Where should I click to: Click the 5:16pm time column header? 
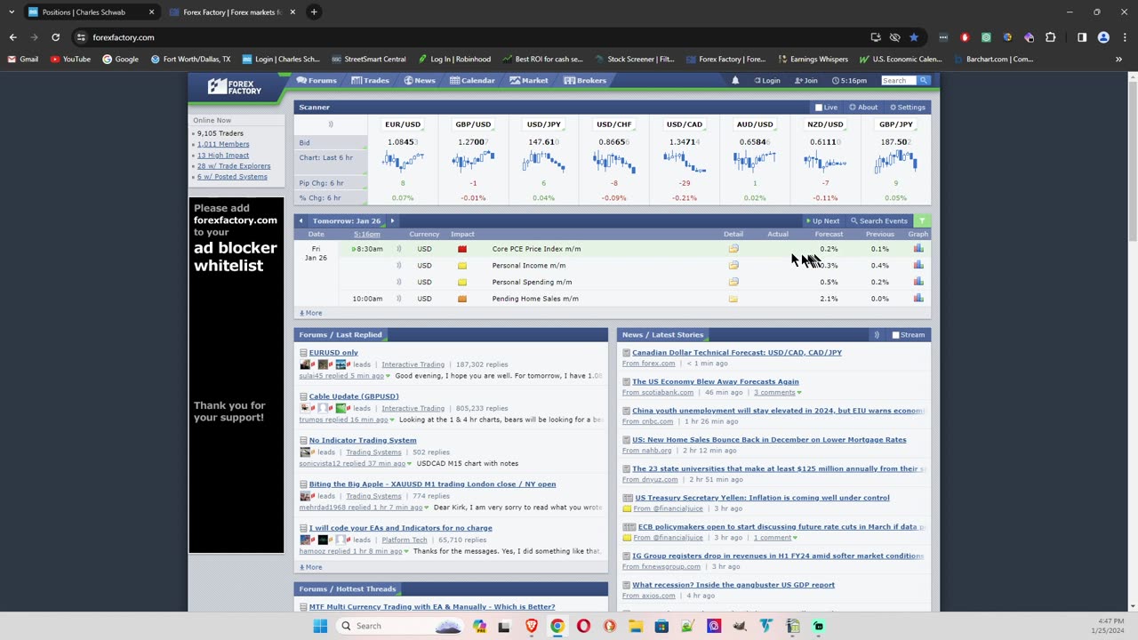tap(366, 235)
